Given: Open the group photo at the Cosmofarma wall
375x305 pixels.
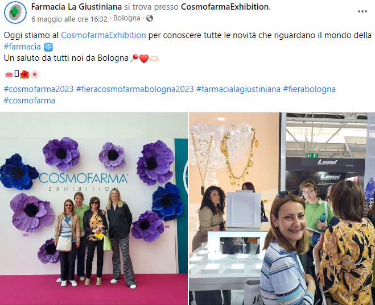Looking at the screenshot, I should [94, 209].
